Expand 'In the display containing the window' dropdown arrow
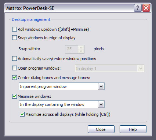 tap(101, 104)
